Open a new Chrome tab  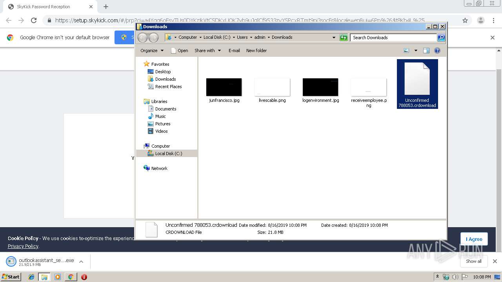(106, 7)
